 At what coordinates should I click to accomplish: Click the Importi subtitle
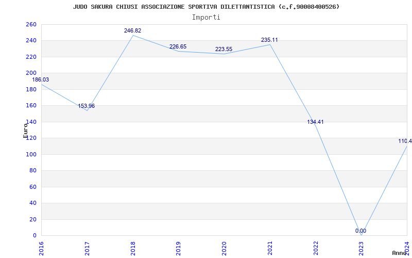click(206, 18)
